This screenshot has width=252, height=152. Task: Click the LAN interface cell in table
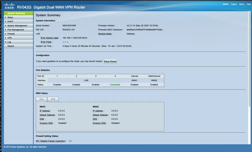click(x=86, y=80)
